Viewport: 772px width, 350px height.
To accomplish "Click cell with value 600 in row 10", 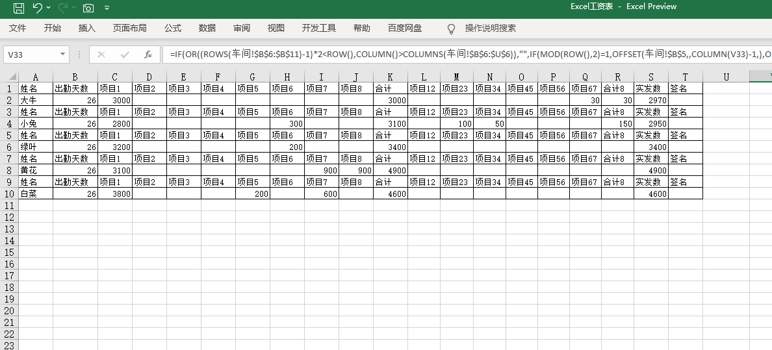I will 322,194.
